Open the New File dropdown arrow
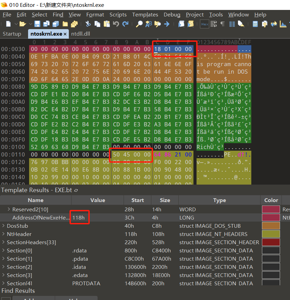290x300 pixels. 16,24
